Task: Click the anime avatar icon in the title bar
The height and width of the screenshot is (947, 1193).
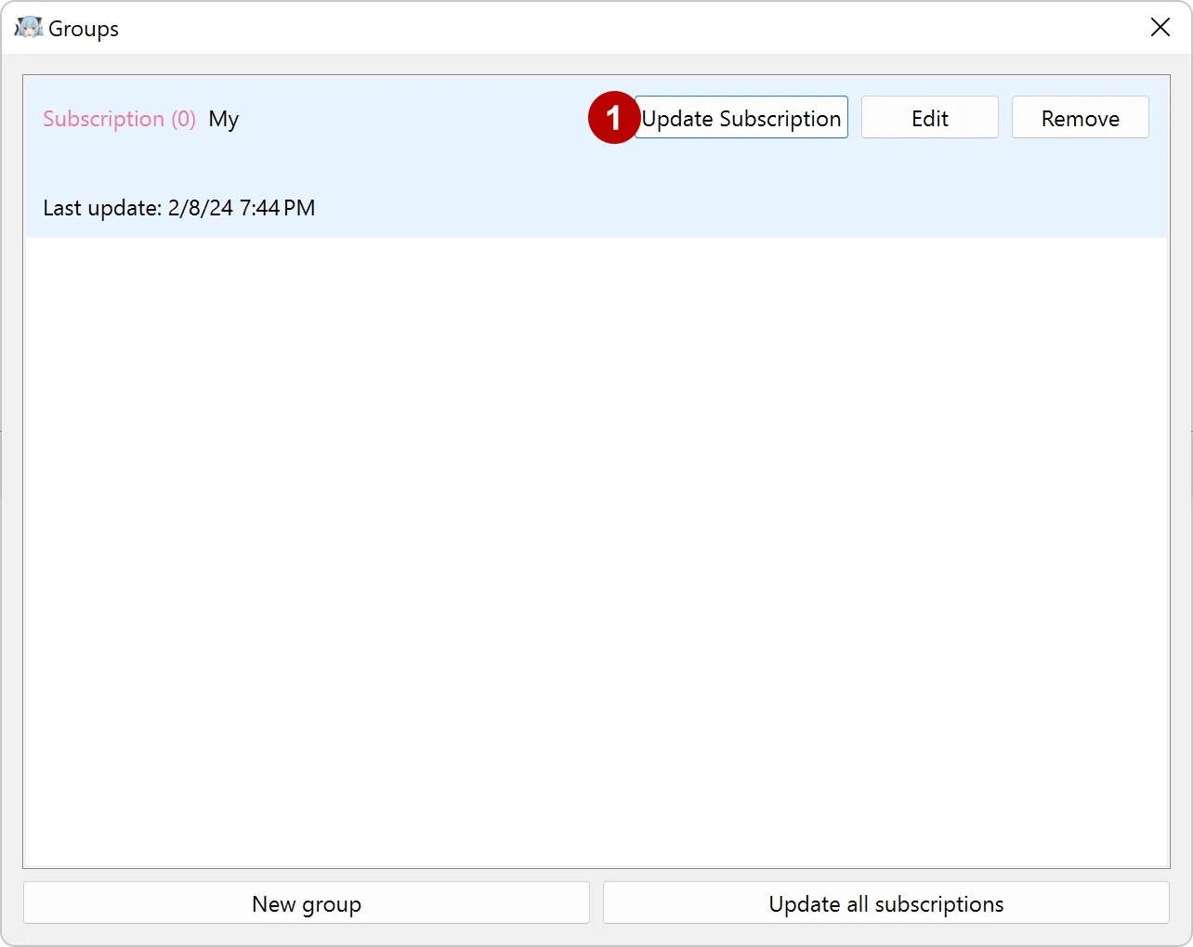Action: [29, 27]
